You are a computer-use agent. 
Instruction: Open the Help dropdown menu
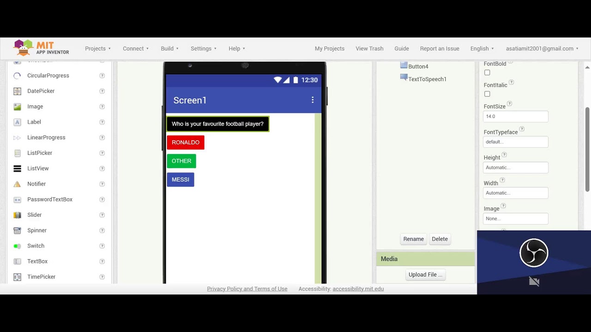[x=237, y=48]
